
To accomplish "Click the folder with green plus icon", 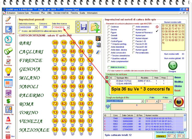I will tap(95, 27).
